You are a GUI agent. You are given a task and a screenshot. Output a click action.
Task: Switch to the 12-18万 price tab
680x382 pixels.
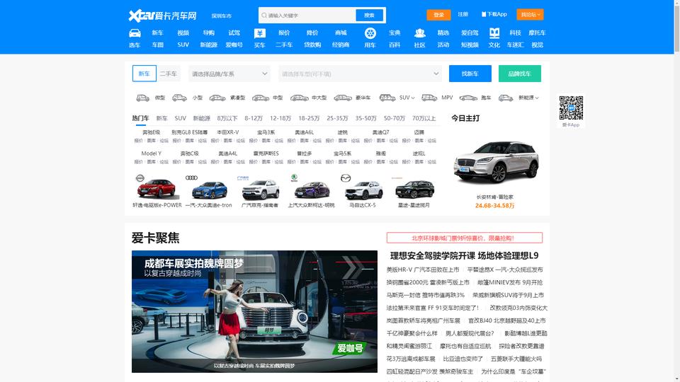point(280,118)
